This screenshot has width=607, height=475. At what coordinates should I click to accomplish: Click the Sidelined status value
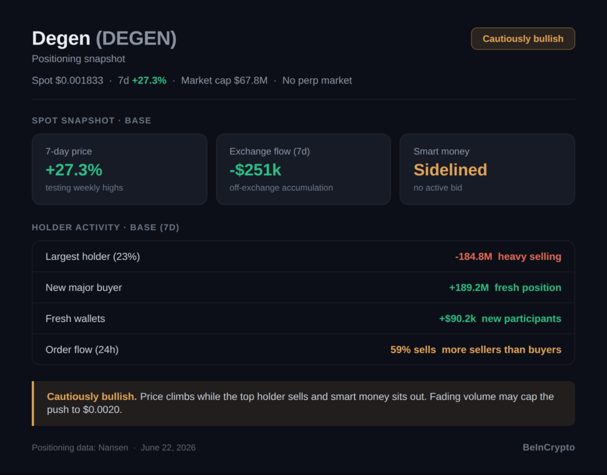point(451,170)
